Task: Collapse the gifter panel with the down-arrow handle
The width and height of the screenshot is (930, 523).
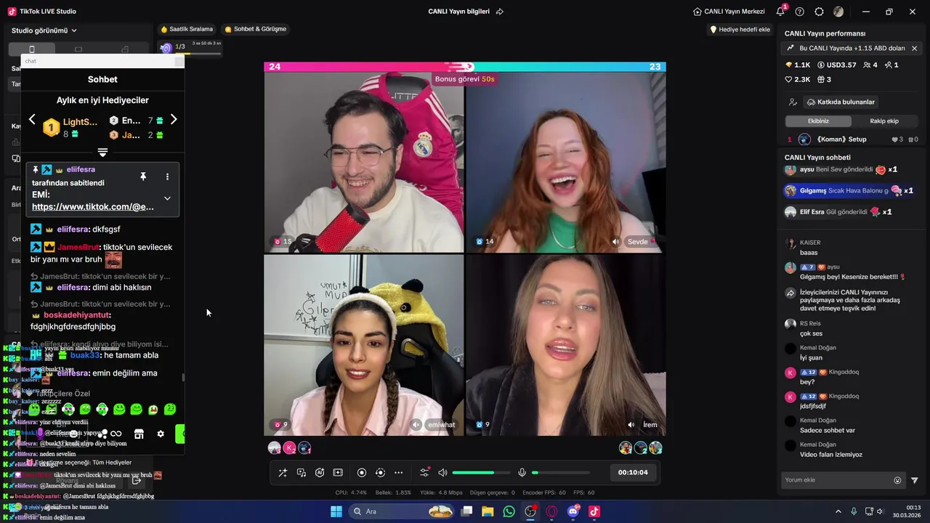Action: click(102, 153)
